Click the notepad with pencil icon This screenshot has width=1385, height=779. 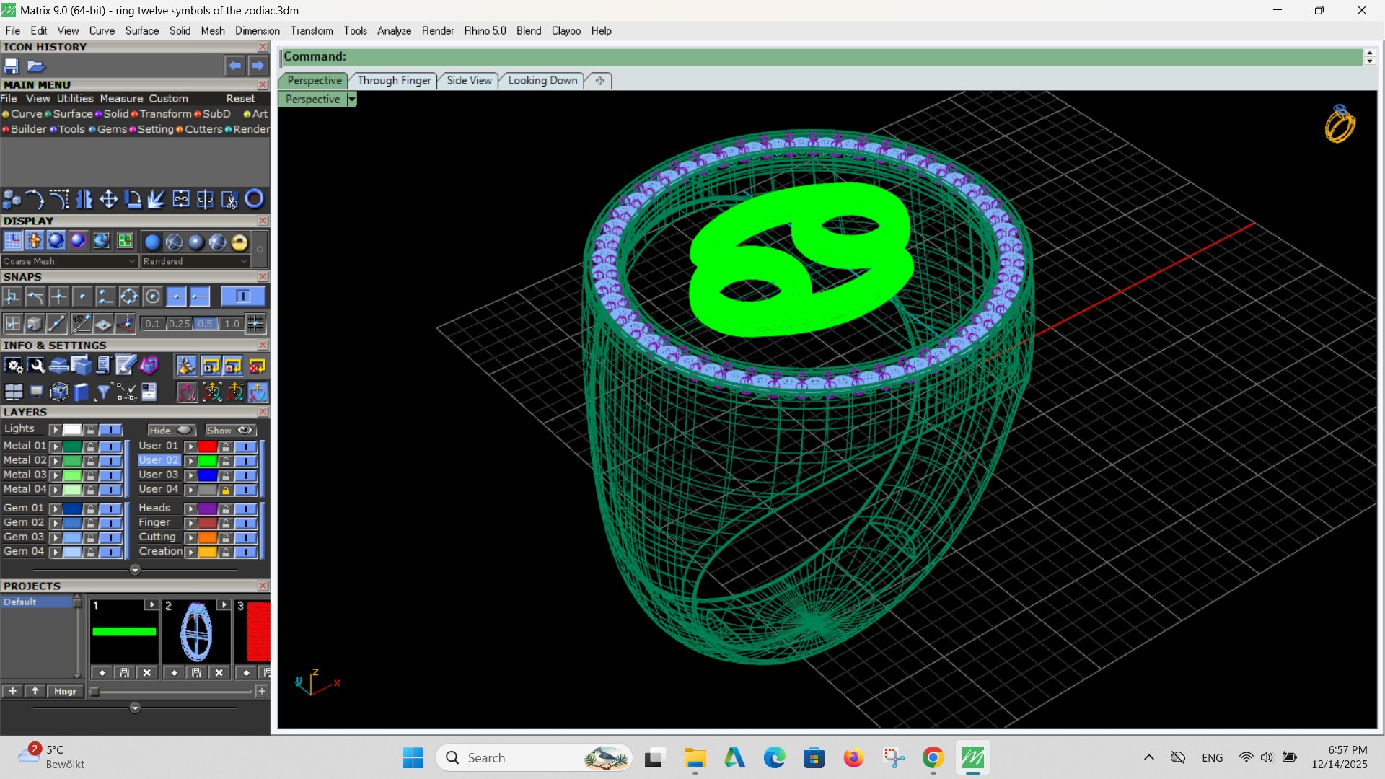(126, 366)
